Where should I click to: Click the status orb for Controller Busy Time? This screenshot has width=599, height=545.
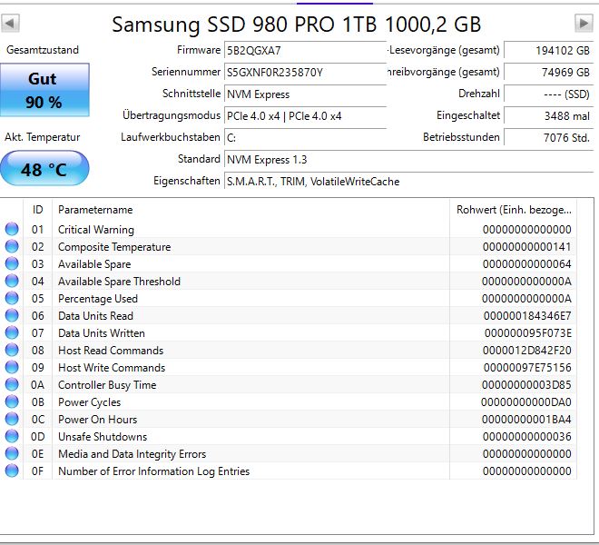point(12,384)
